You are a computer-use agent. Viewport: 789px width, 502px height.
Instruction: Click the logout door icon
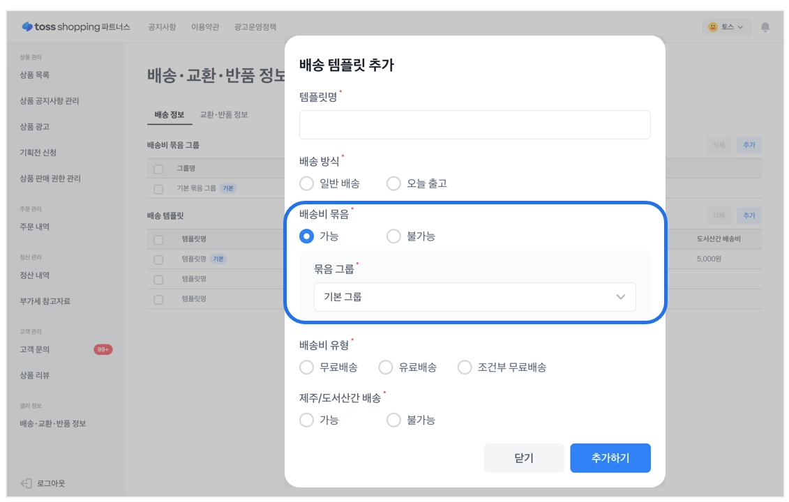[x=27, y=483]
